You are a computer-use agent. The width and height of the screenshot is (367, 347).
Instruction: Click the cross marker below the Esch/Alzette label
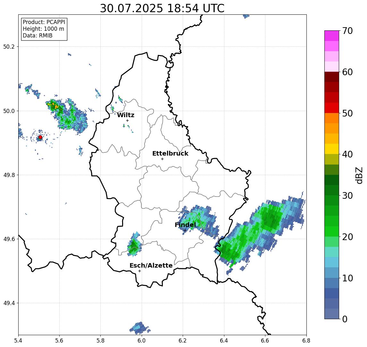click(x=140, y=271)
